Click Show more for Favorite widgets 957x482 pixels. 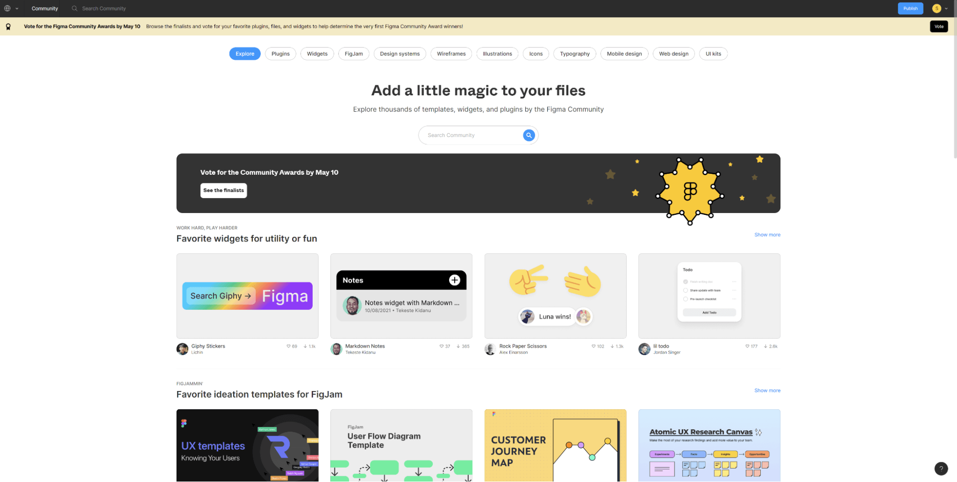(767, 235)
